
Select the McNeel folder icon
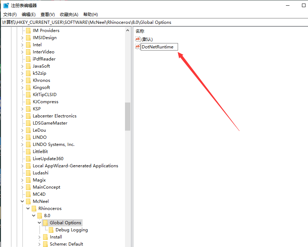pyautogui.click(x=28, y=201)
